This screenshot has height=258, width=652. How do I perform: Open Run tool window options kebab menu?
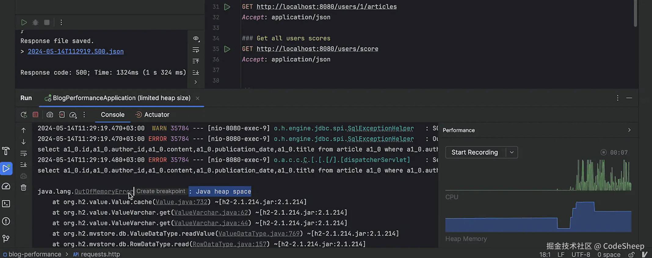[x=618, y=98]
